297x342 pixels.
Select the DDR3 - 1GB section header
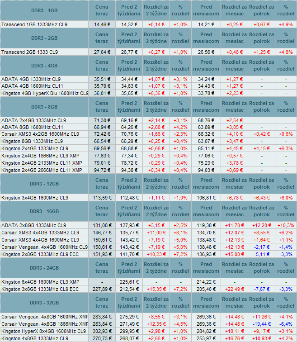point(44,10)
